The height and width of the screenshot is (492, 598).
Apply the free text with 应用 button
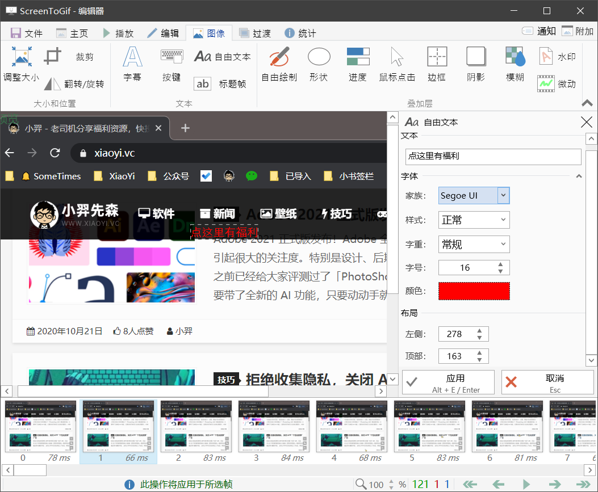(448, 382)
